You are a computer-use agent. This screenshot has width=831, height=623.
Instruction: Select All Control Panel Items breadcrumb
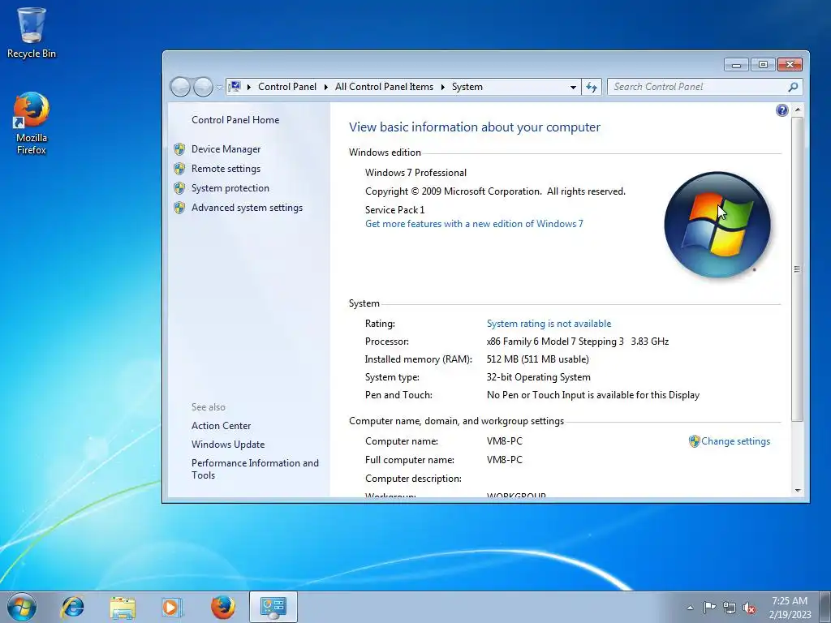coord(384,87)
